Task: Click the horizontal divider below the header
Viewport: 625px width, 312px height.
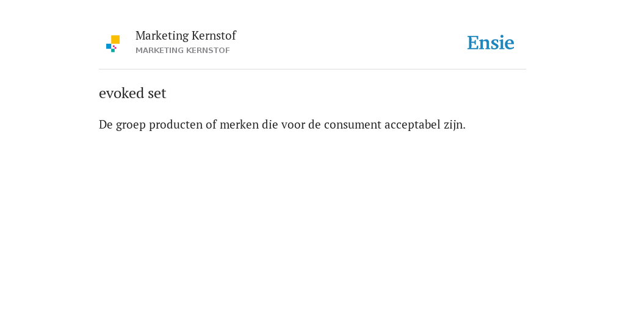Action: [x=312, y=69]
